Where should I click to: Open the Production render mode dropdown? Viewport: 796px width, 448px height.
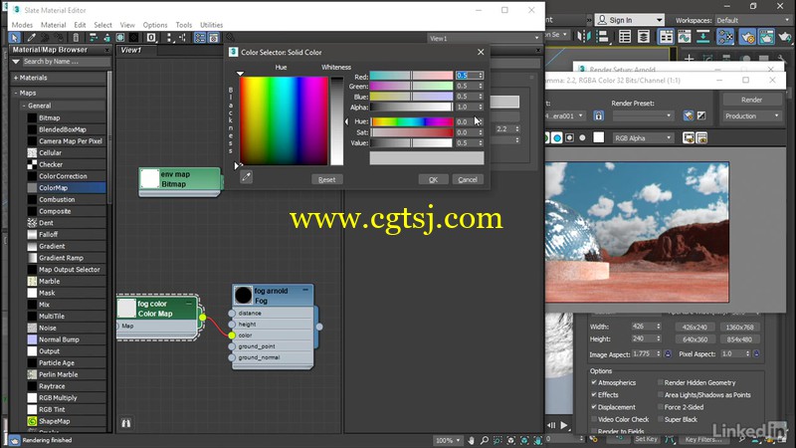pos(751,115)
